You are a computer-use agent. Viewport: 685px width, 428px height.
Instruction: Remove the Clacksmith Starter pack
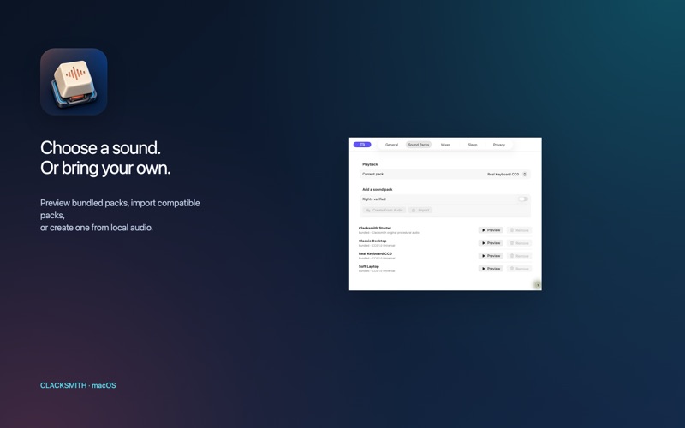(520, 230)
